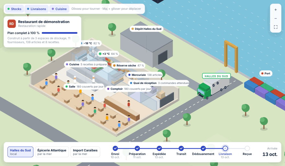Click the Transit step marker
This screenshot has height=166, width=285.
pyautogui.click(x=181, y=148)
